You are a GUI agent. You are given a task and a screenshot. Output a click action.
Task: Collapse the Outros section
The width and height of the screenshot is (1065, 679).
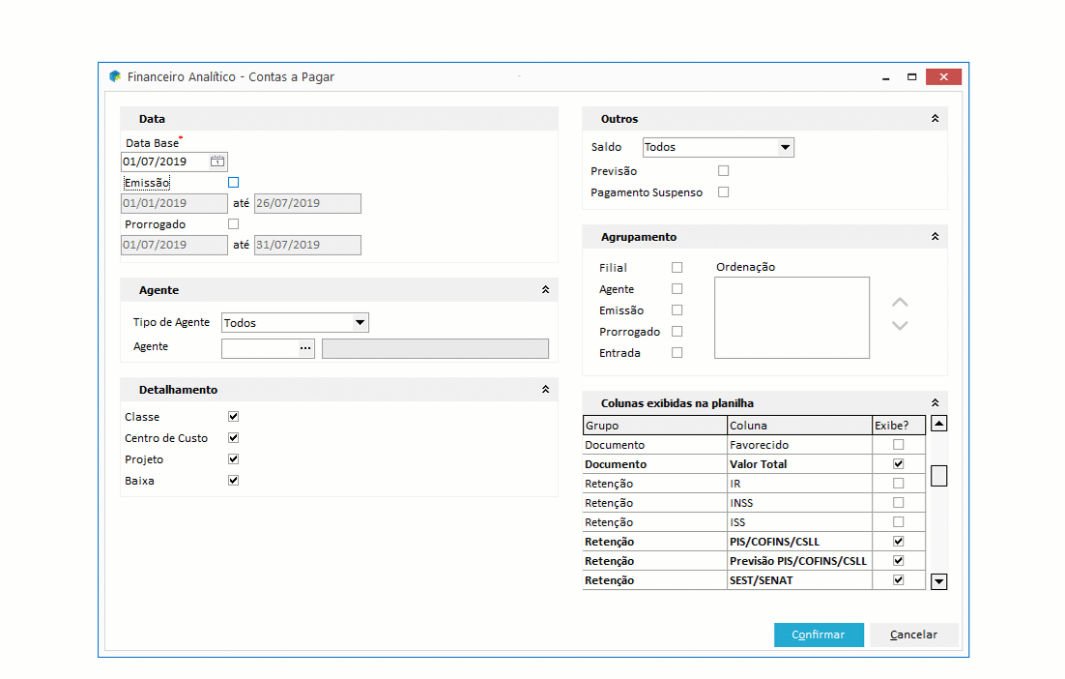coord(935,118)
